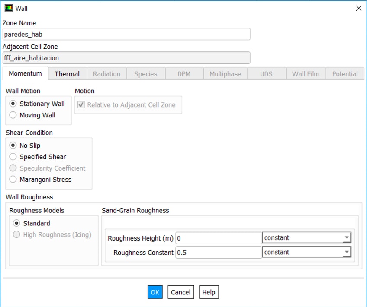Choose the No Slip shear condition

[x=13, y=146]
